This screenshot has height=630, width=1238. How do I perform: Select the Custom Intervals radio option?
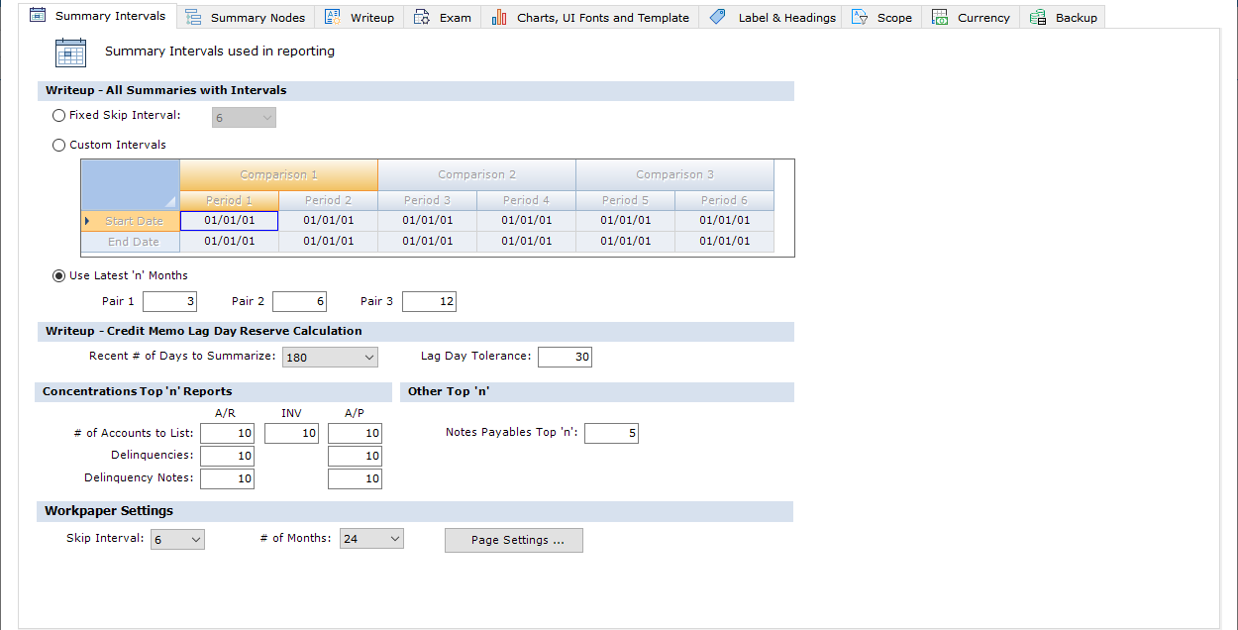tap(59, 146)
